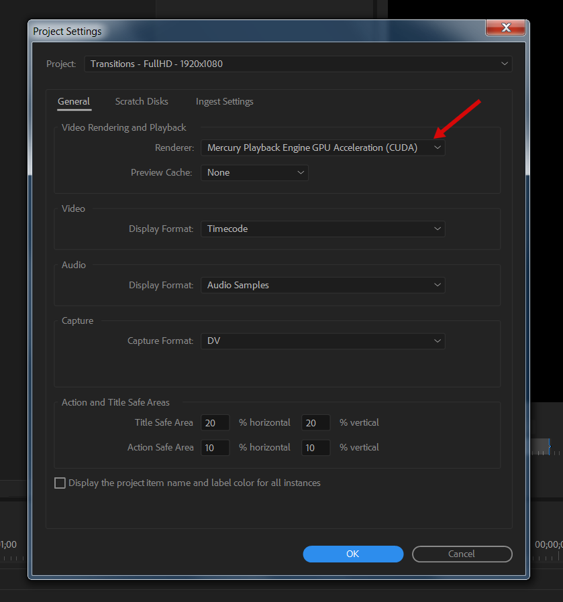
Task: Click the Cancel button
Action: pos(462,554)
